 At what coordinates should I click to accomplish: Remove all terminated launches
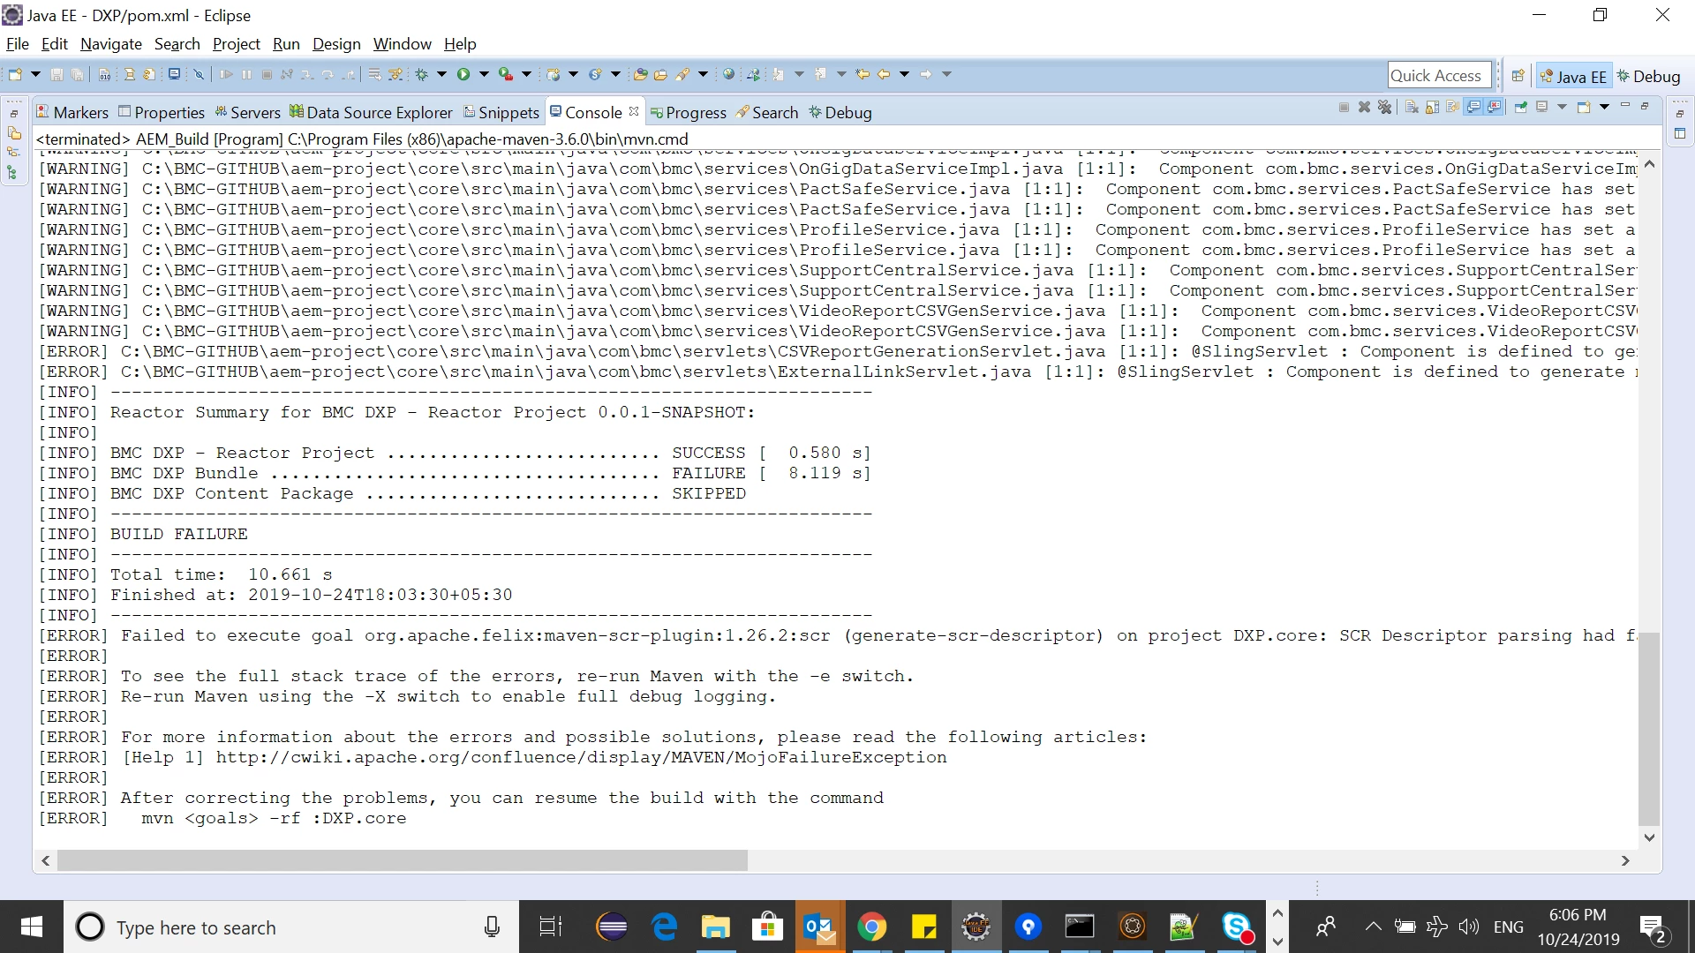pos(1384,107)
